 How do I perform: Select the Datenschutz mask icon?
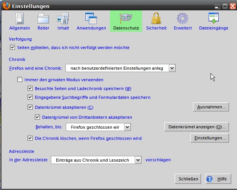pyautogui.click(x=126, y=18)
